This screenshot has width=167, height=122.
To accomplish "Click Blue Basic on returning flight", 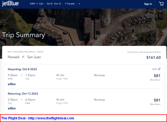I will click(155, 104).
